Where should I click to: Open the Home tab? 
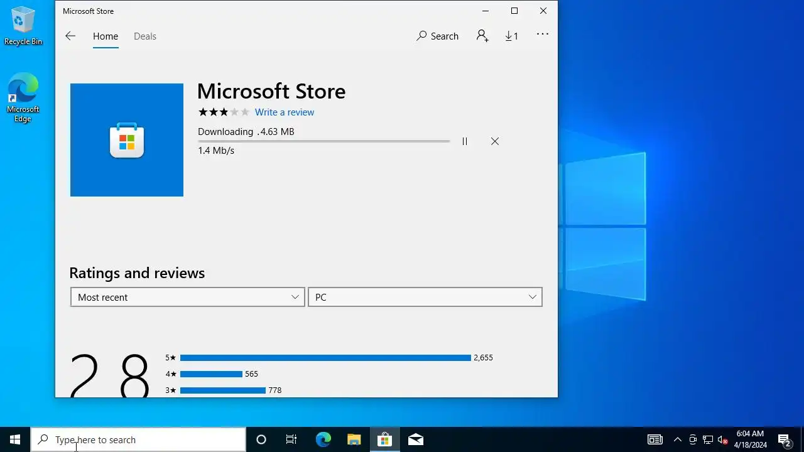[106, 36]
